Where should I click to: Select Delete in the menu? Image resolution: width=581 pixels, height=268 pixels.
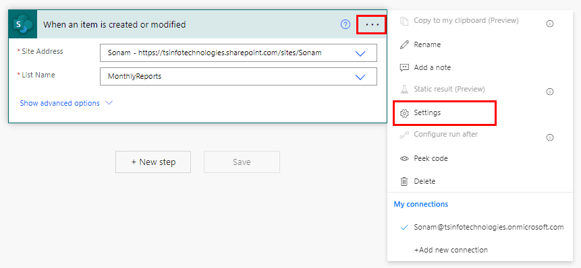(424, 182)
